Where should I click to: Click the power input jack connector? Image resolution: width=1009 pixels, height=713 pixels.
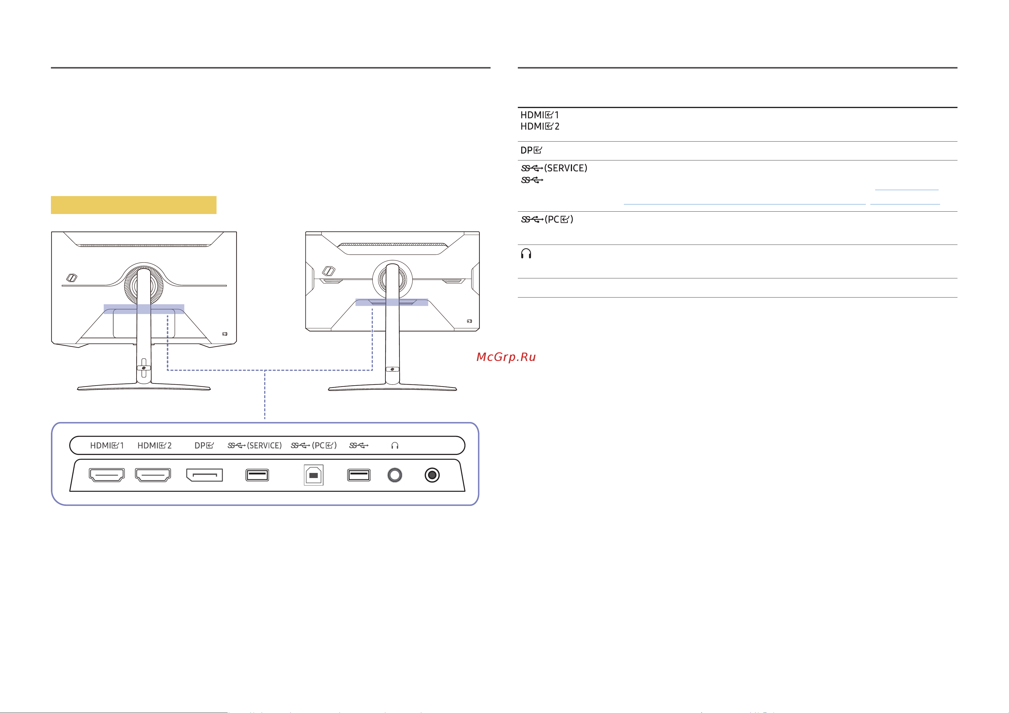(x=432, y=475)
